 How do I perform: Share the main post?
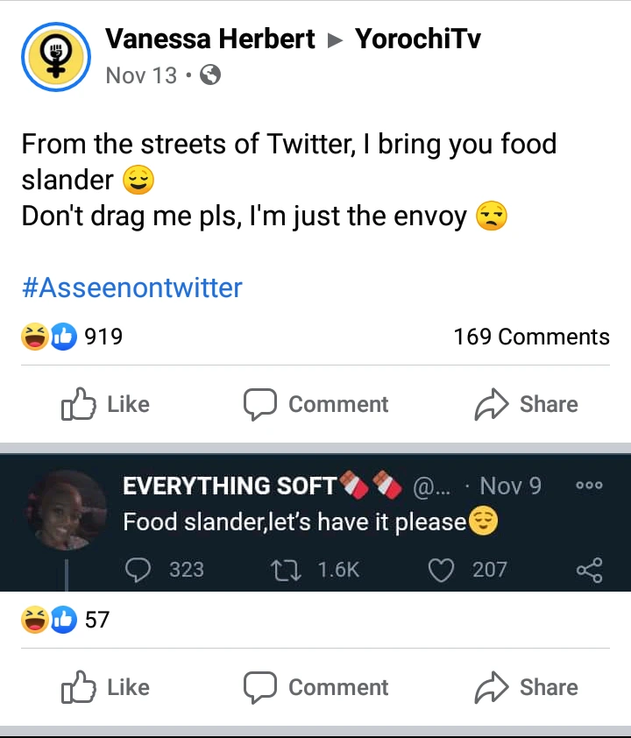click(x=526, y=404)
